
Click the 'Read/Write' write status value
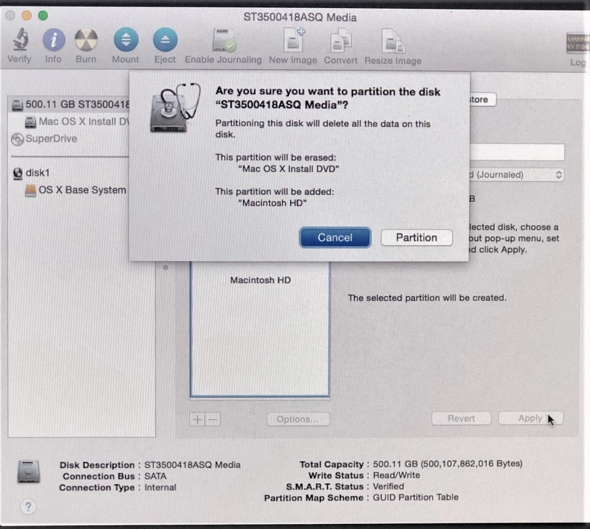396,475
